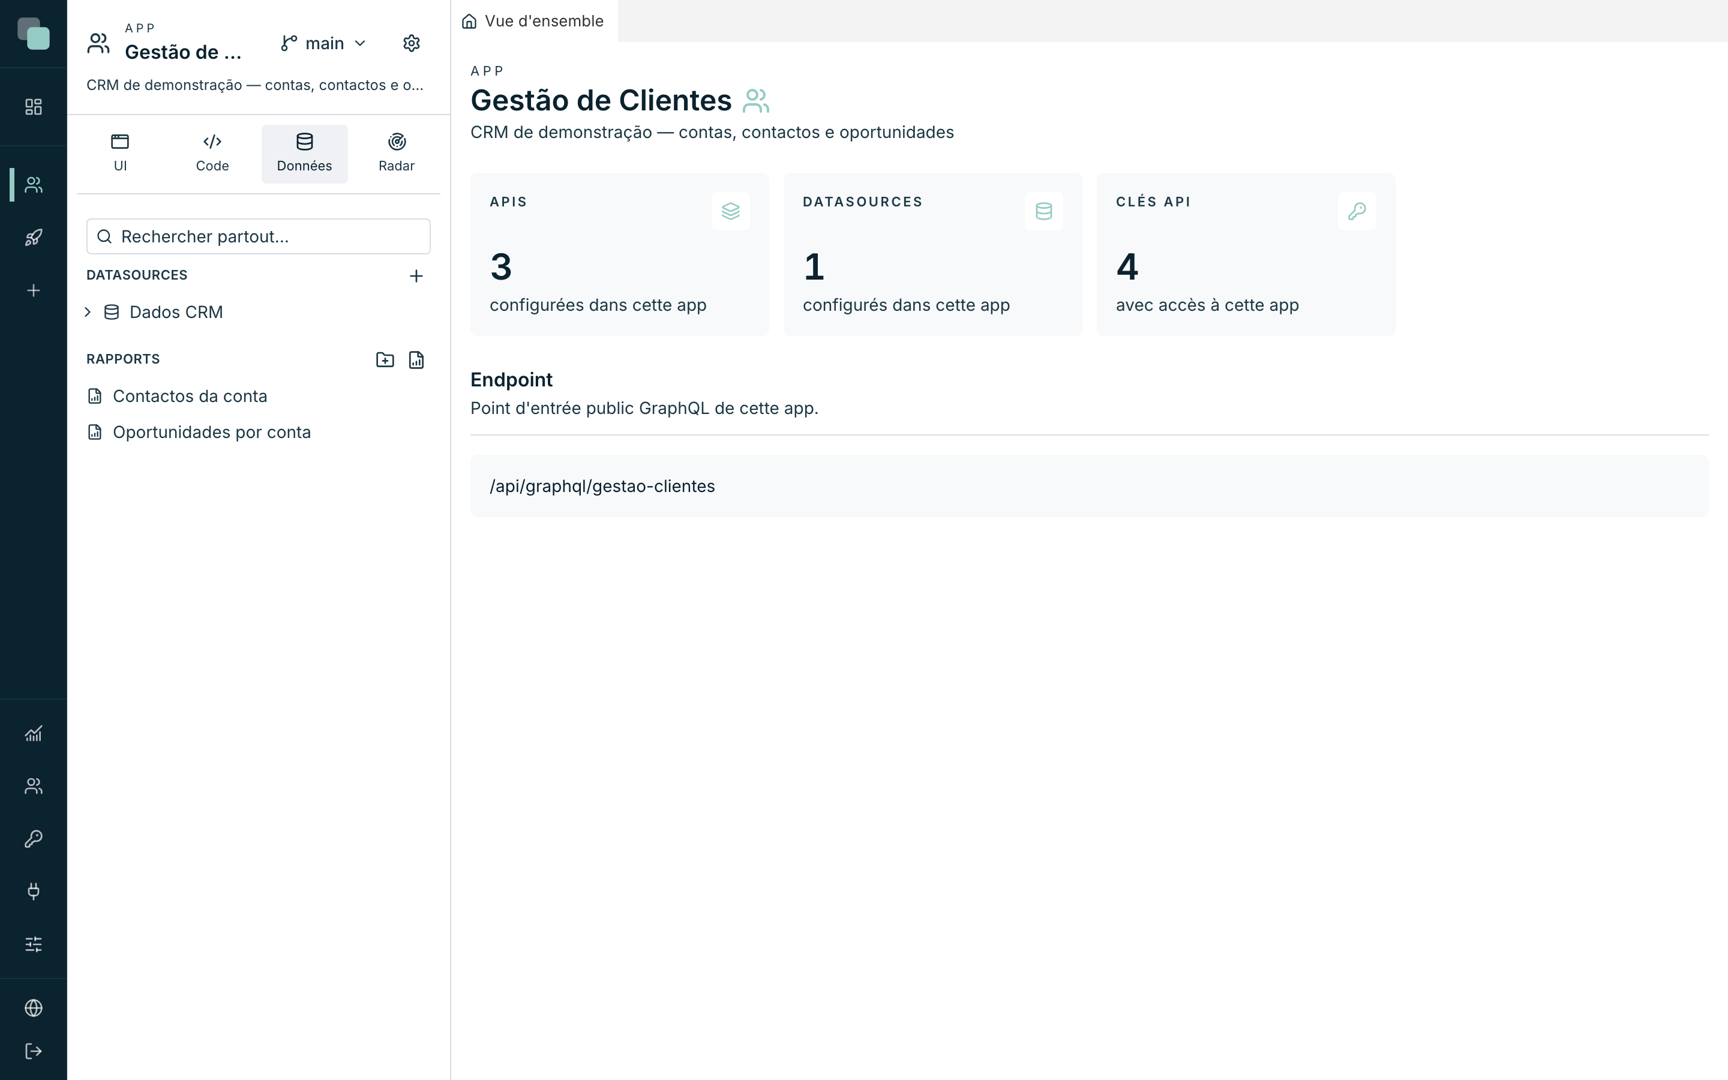This screenshot has height=1080, width=1728.
Task: Select the active users app icon in sidebar
Action: point(34,185)
